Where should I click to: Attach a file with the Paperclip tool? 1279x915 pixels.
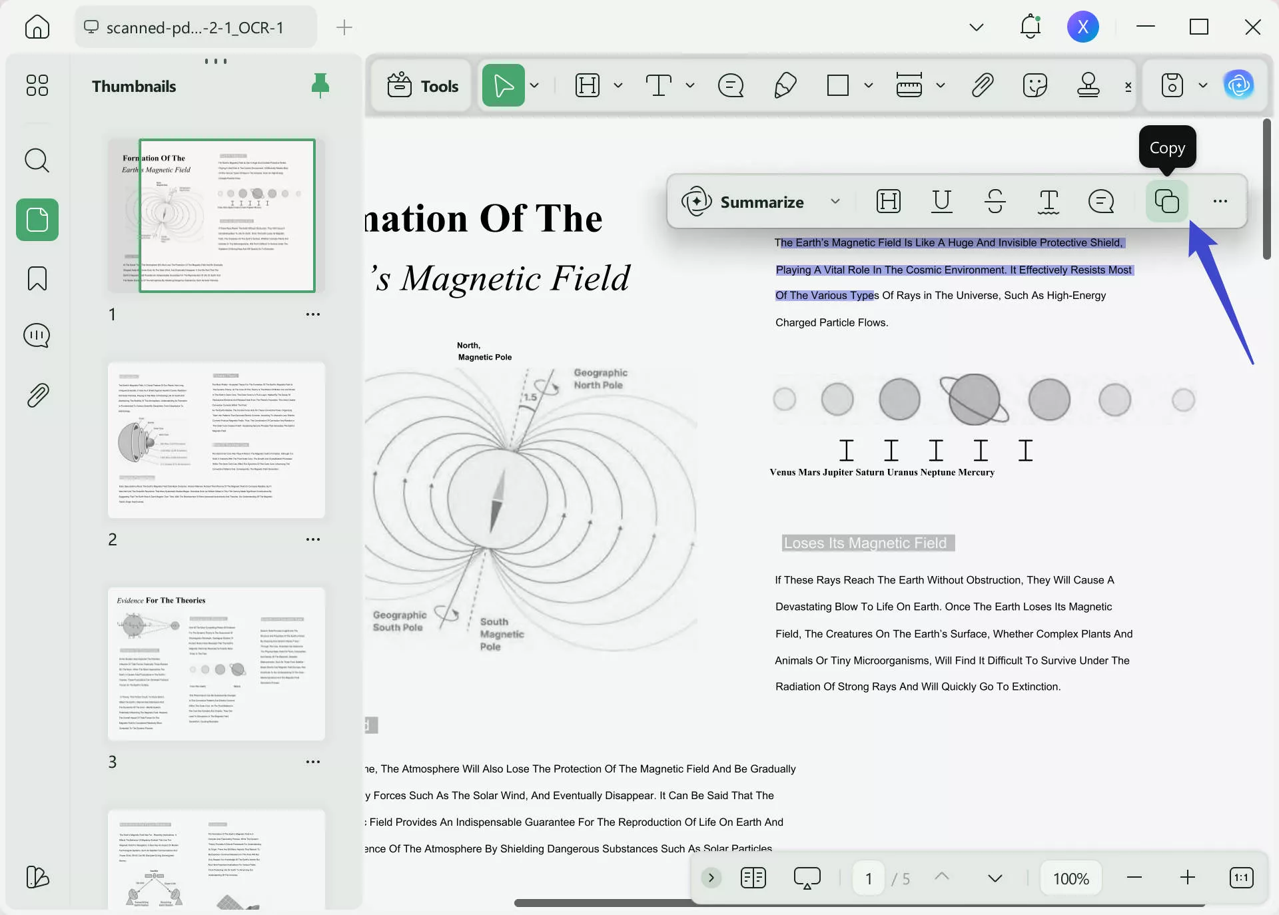click(x=982, y=85)
